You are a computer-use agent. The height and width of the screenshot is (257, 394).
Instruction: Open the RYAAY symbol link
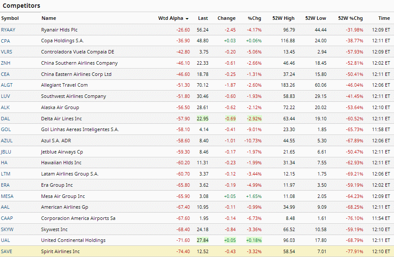click(x=8, y=30)
